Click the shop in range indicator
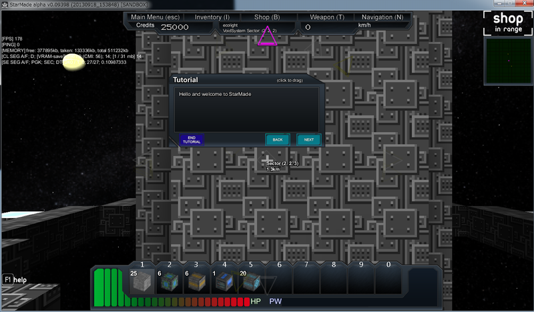 click(508, 23)
